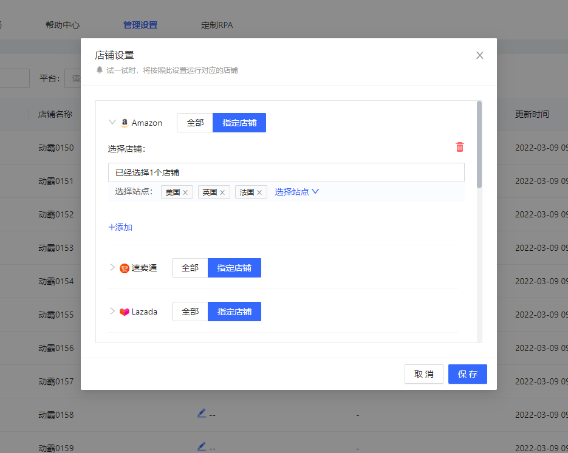The image size is (568, 453).
Task: Click the dialog's vertical scrollbar thumb
Action: tap(479, 145)
